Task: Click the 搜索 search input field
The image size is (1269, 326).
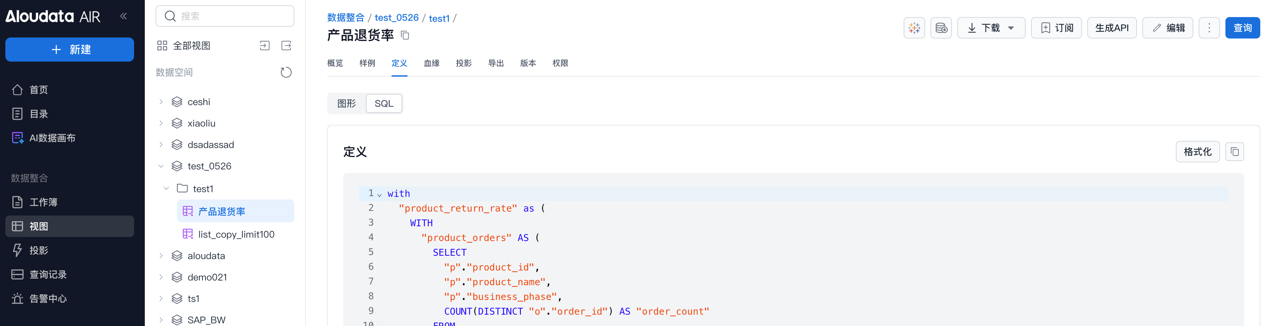Action: [x=225, y=16]
